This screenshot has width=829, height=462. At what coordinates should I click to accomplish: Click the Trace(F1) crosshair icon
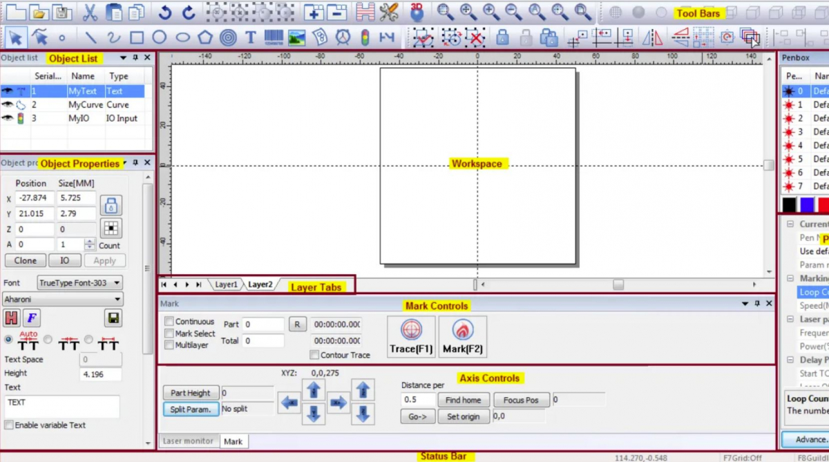[x=411, y=330]
